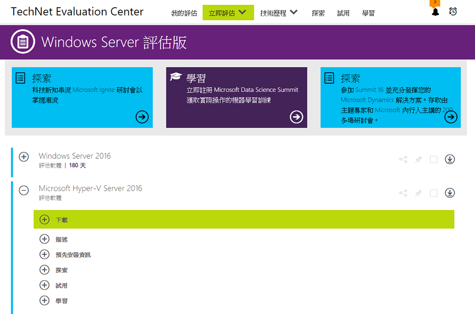Image resolution: width=475 pixels, height=314 pixels.
Task: Expand the 學習 section under Hyper-V
Action: coord(44,301)
